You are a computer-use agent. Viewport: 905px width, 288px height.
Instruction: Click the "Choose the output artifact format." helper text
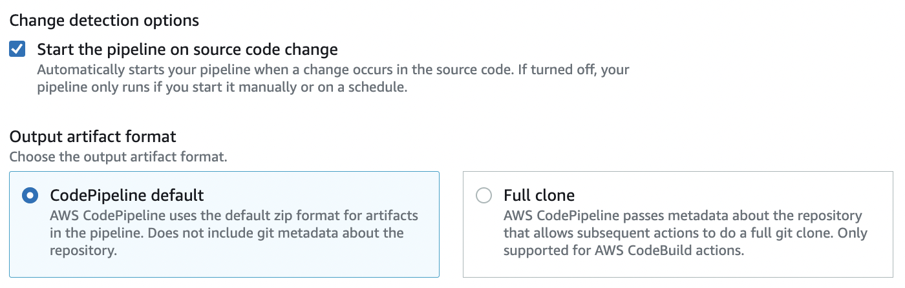118,156
